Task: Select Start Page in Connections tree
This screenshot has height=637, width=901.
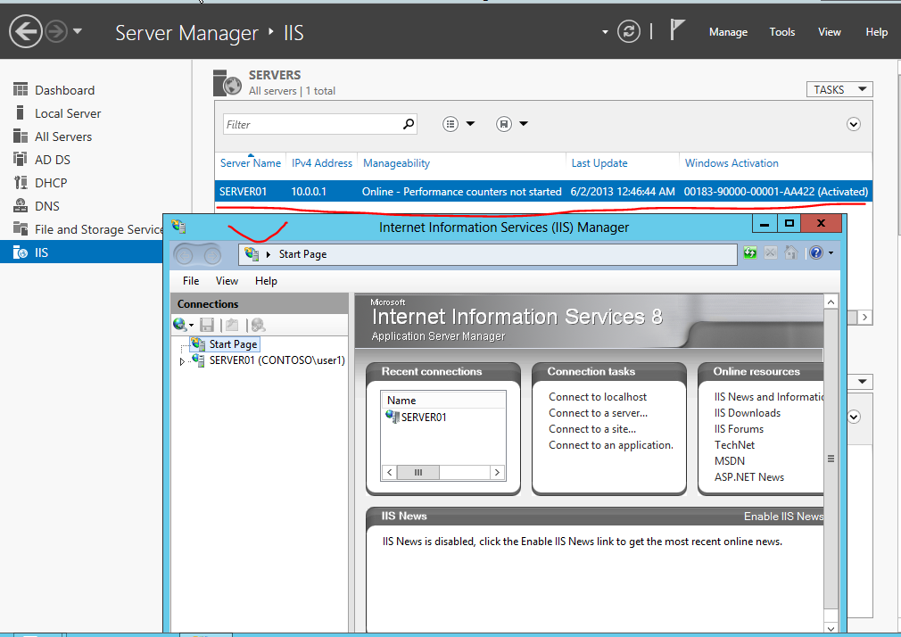Action: pyautogui.click(x=233, y=343)
